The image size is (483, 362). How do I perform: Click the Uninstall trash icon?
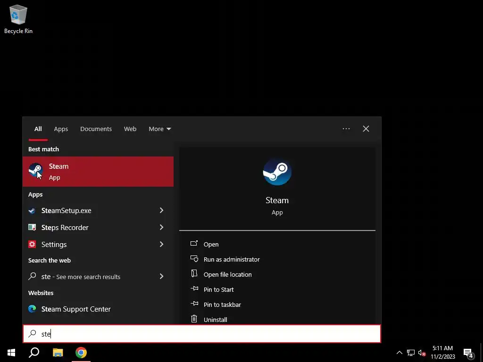coord(194,319)
